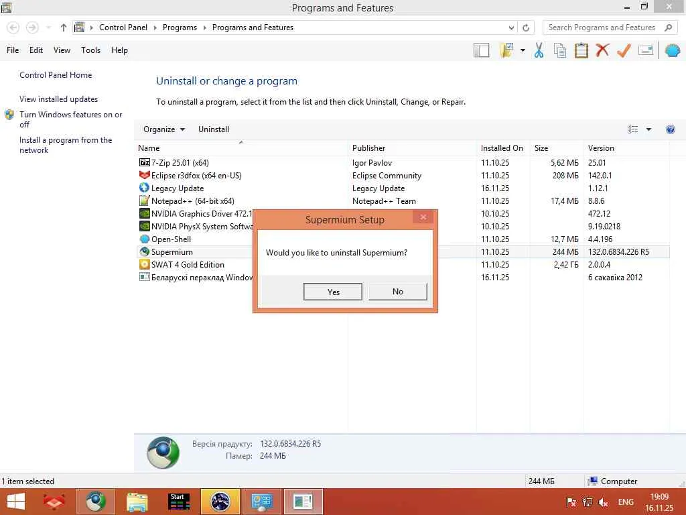Select the Беларускі пераклад Windows entry

click(196, 277)
